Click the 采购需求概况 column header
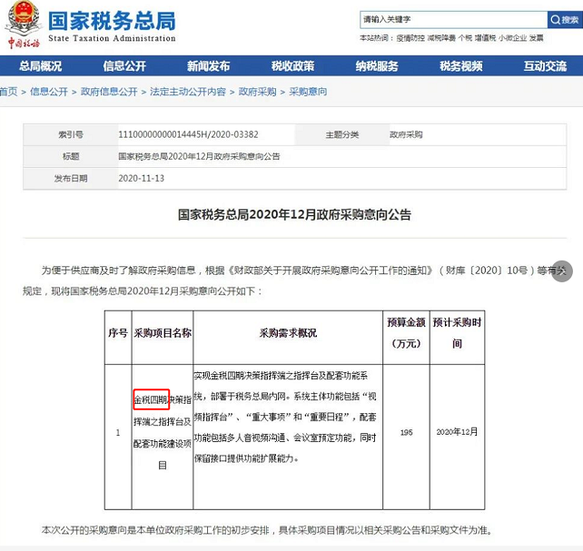The width and height of the screenshot is (583, 551). pyautogui.click(x=288, y=333)
